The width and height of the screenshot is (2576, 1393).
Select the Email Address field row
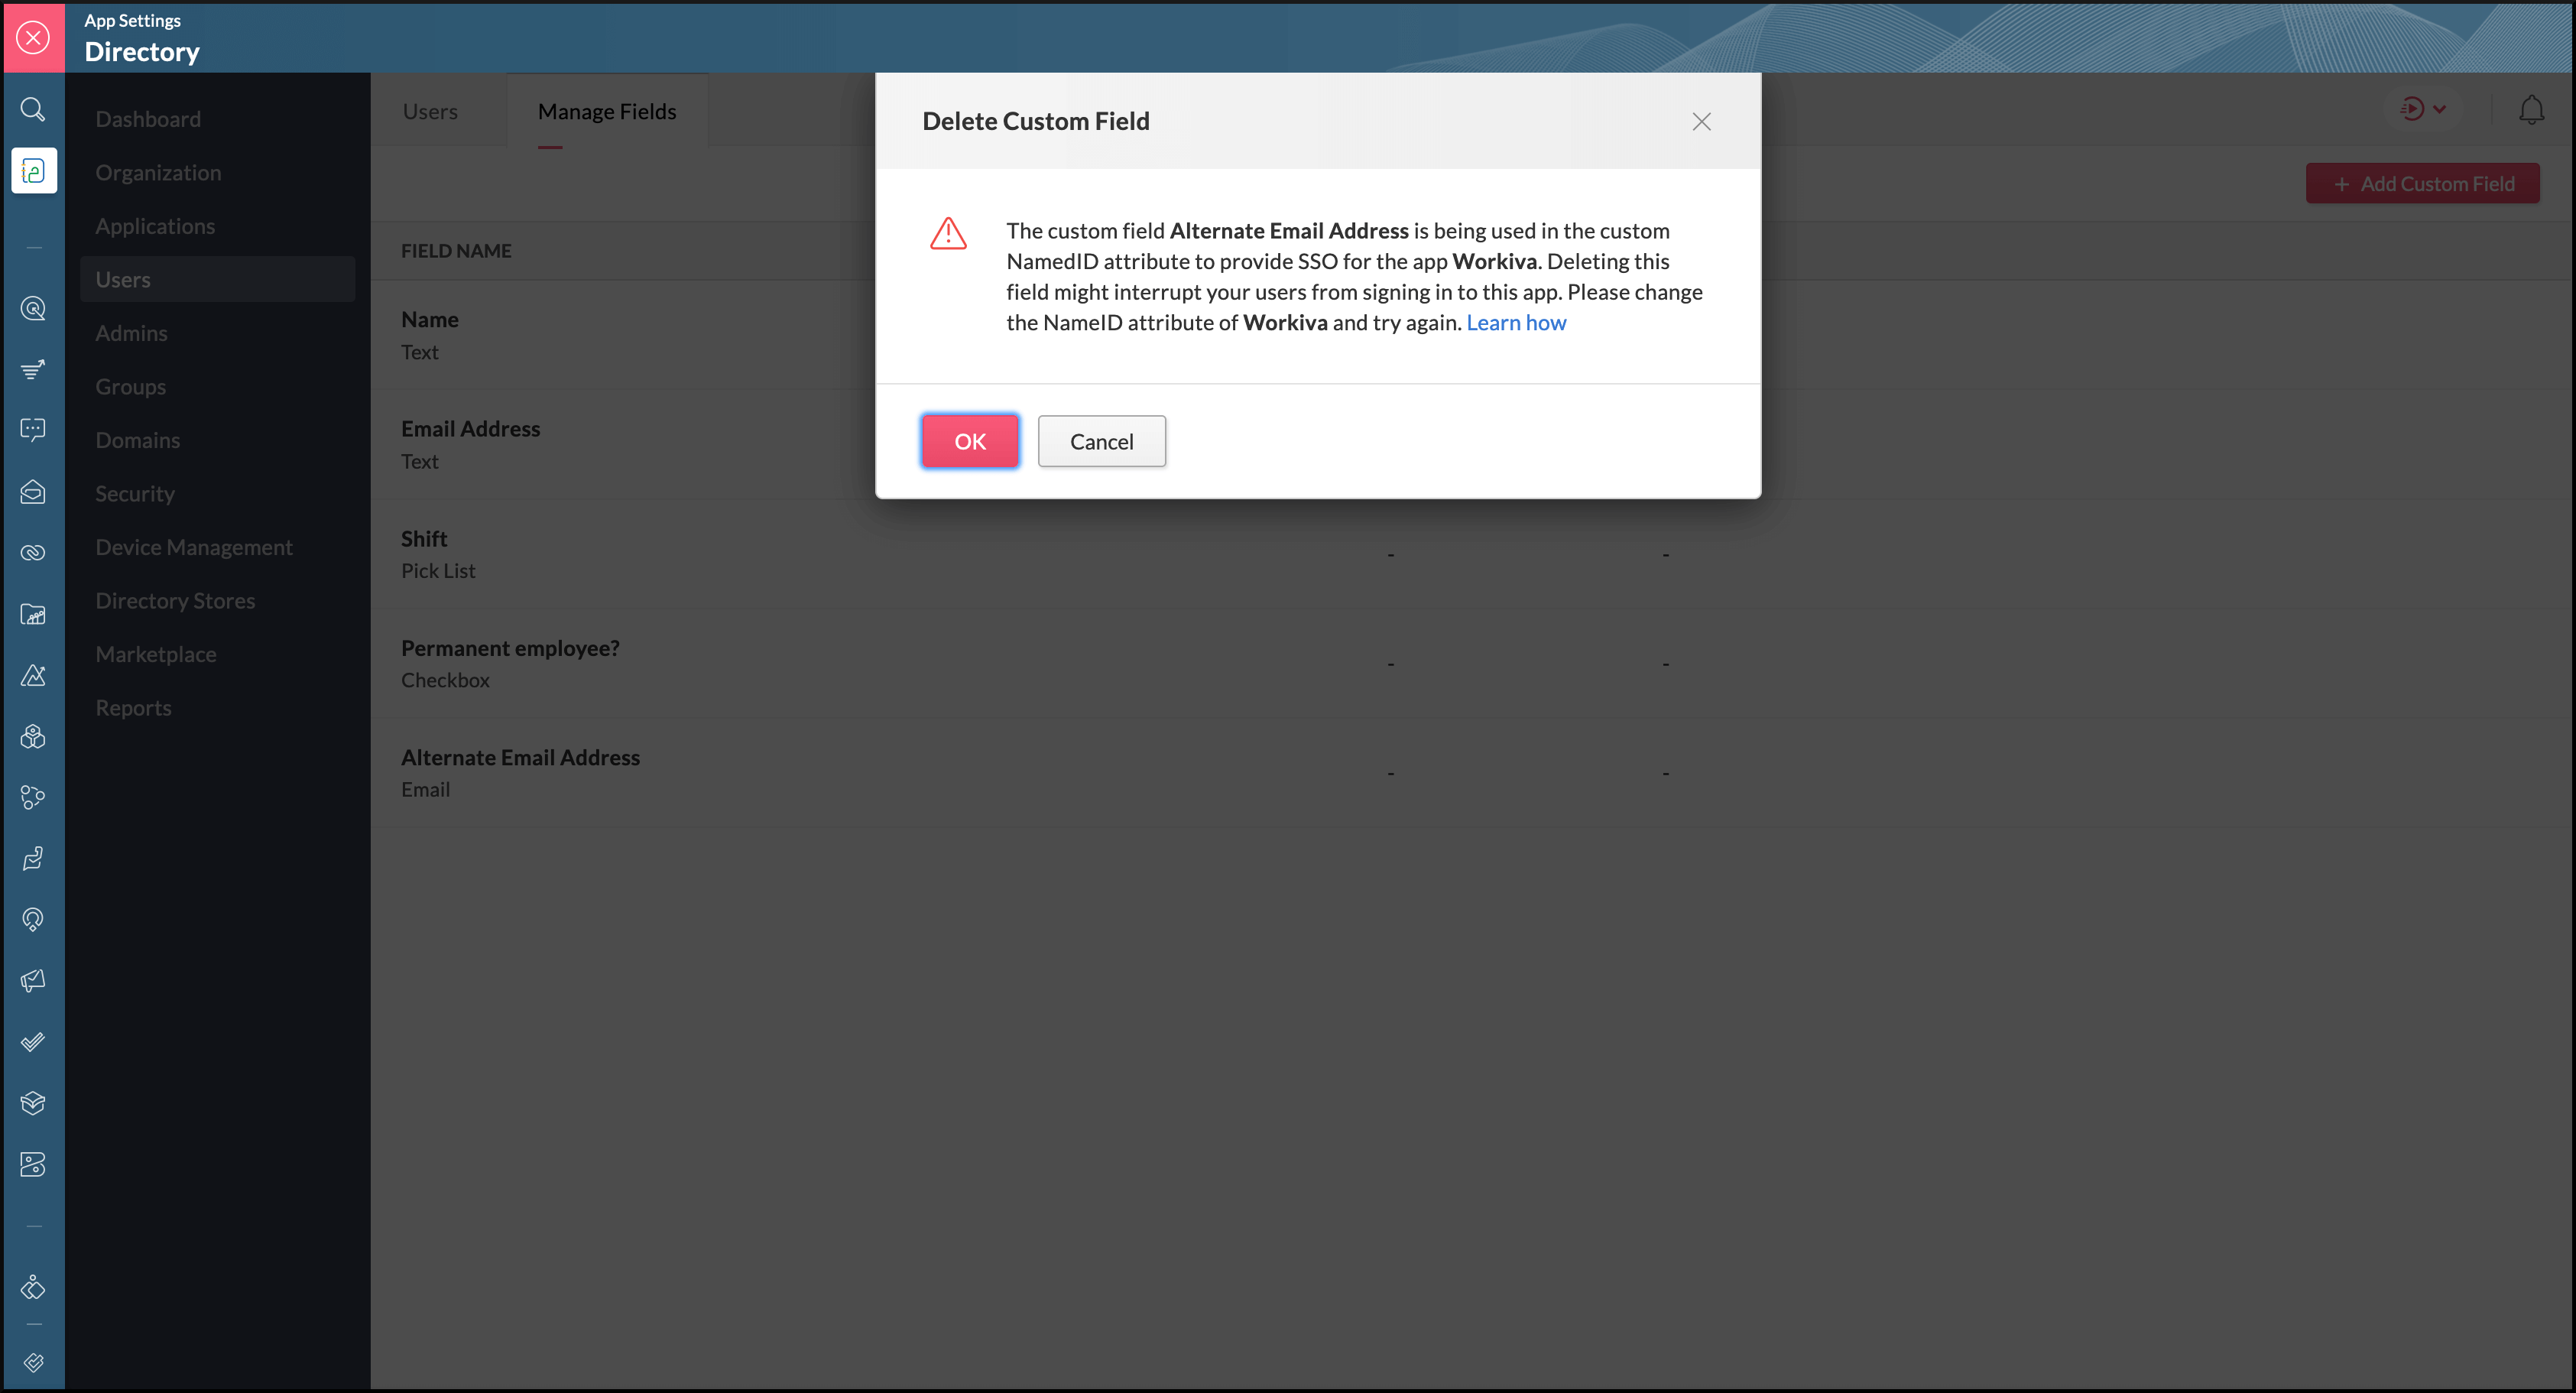pos(1472,445)
